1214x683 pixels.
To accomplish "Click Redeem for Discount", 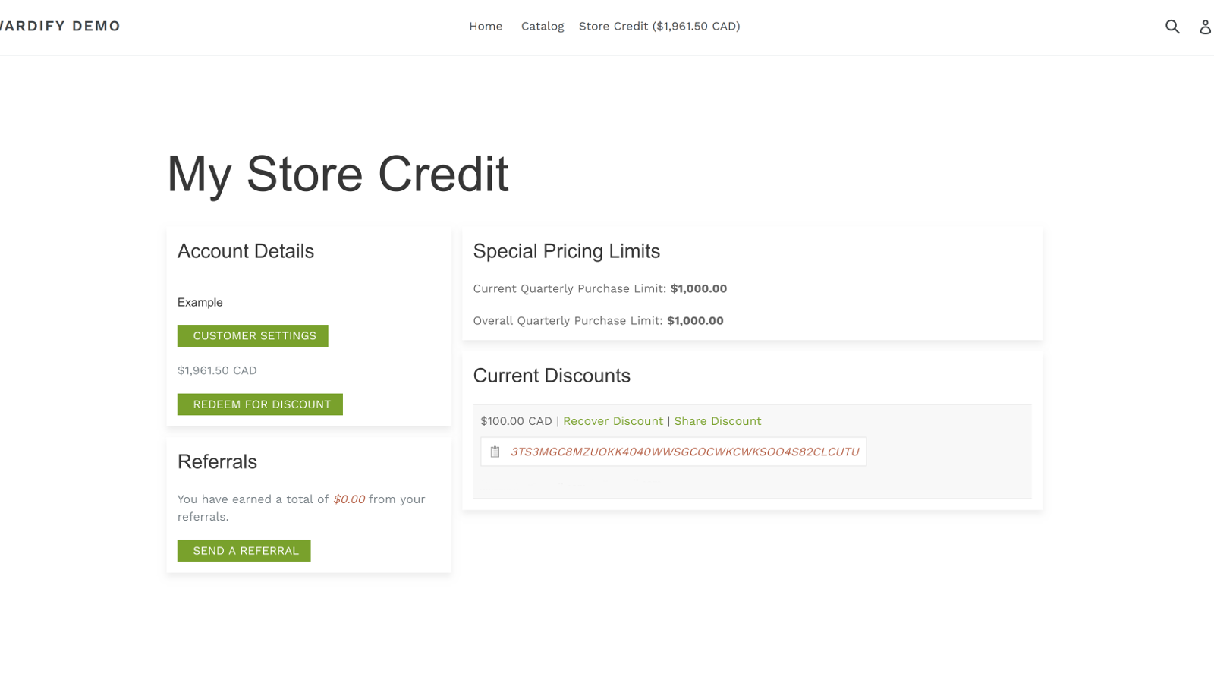I will pyautogui.click(x=259, y=404).
